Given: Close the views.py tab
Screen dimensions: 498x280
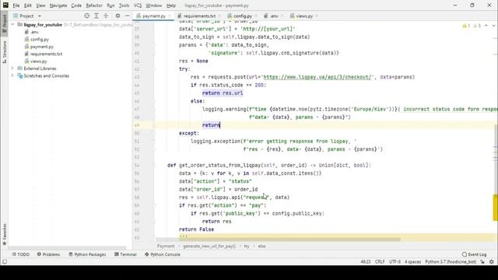Looking at the screenshot, I should (x=317, y=16).
